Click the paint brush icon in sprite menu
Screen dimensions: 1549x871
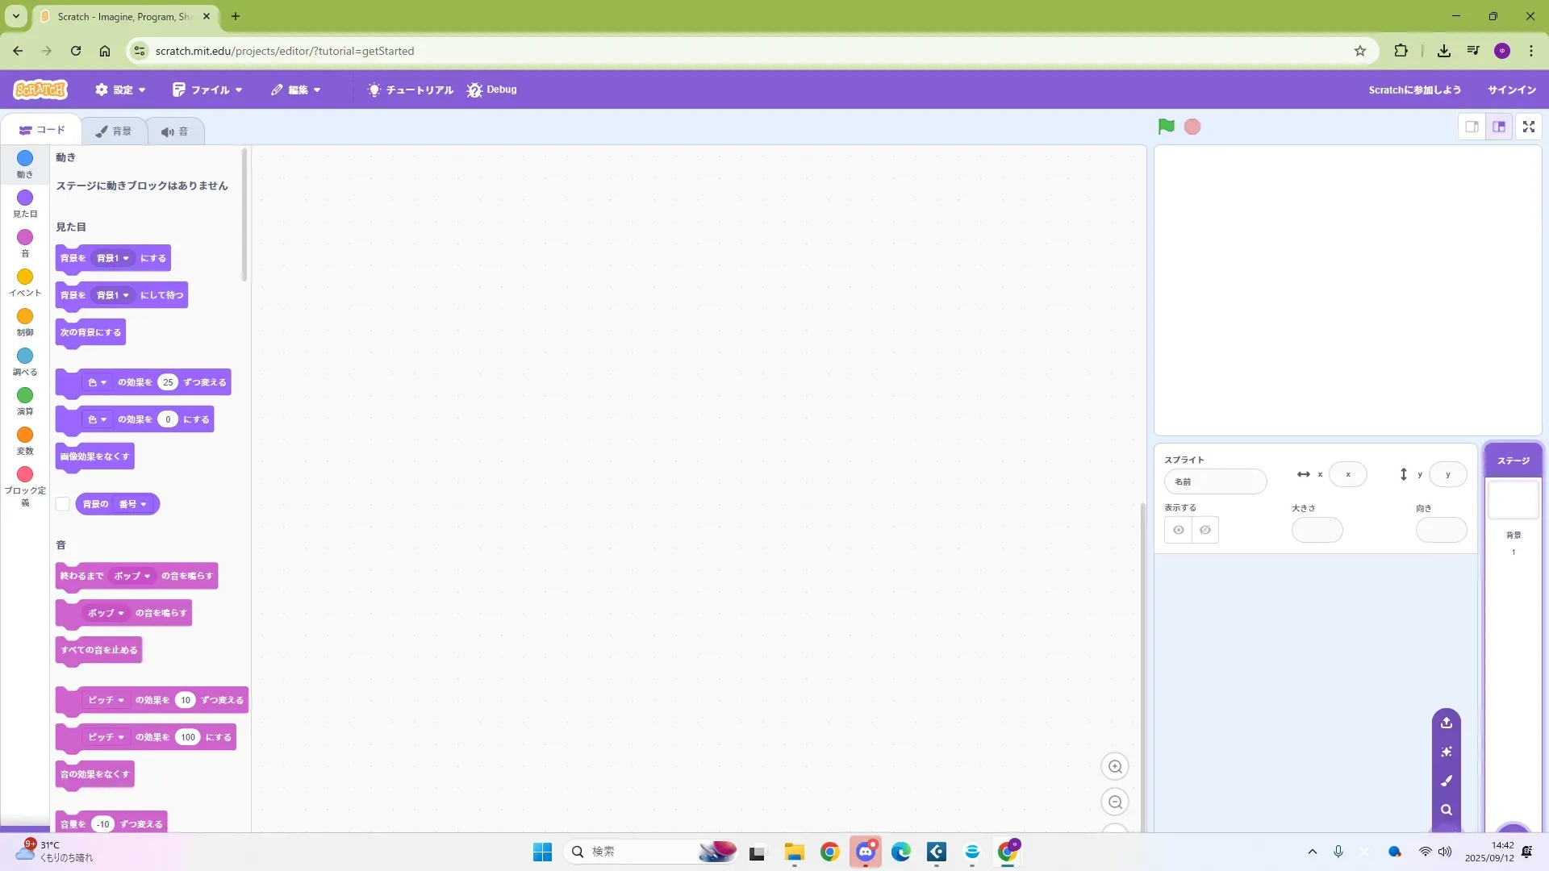(1447, 781)
